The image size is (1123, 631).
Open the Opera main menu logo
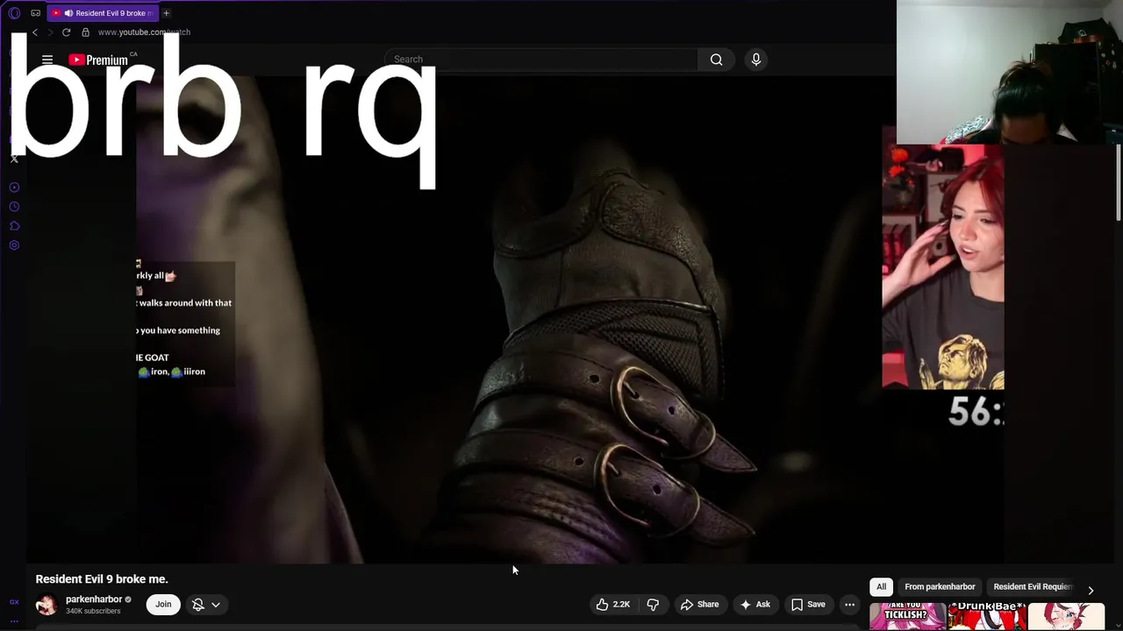pos(14,13)
